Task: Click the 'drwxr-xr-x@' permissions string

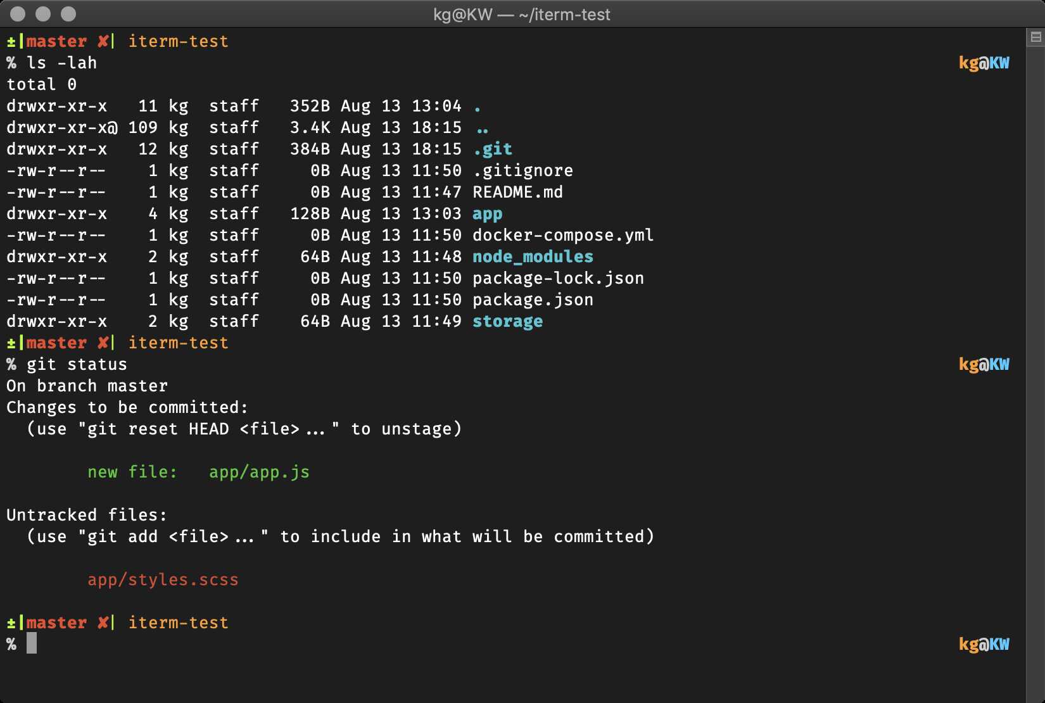Action: 62,127
